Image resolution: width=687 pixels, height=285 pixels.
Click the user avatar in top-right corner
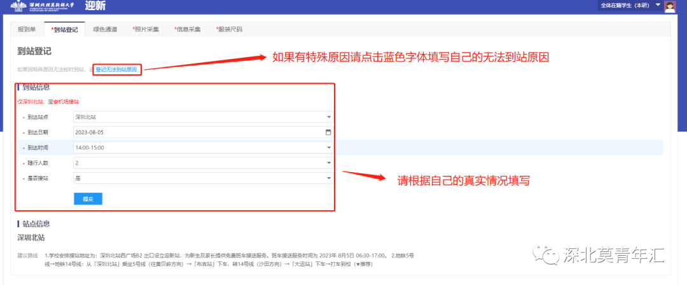[x=670, y=6]
